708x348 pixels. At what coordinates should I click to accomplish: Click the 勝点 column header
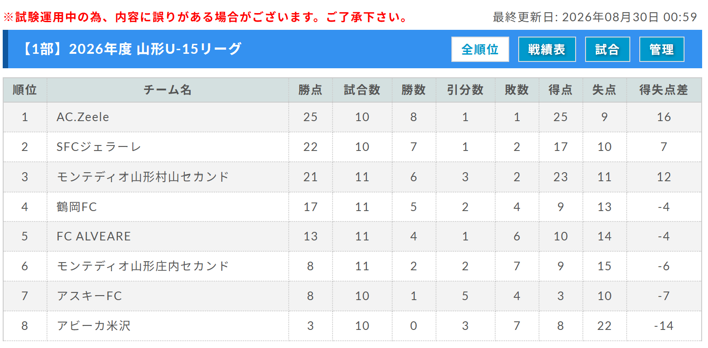click(x=310, y=90)
